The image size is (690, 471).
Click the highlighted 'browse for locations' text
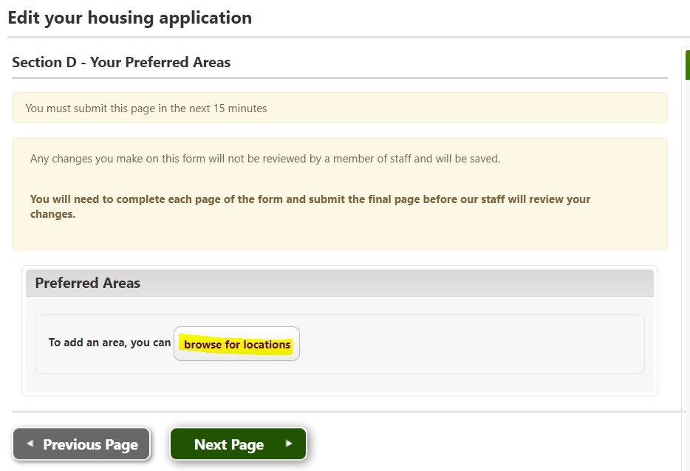tap(237, 345)
